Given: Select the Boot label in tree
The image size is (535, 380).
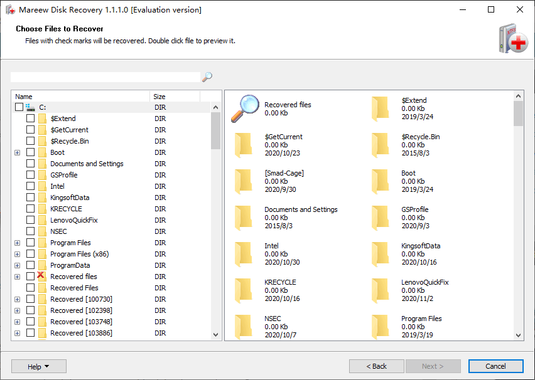Looking at the screenshot, I should tap(57, 152).
